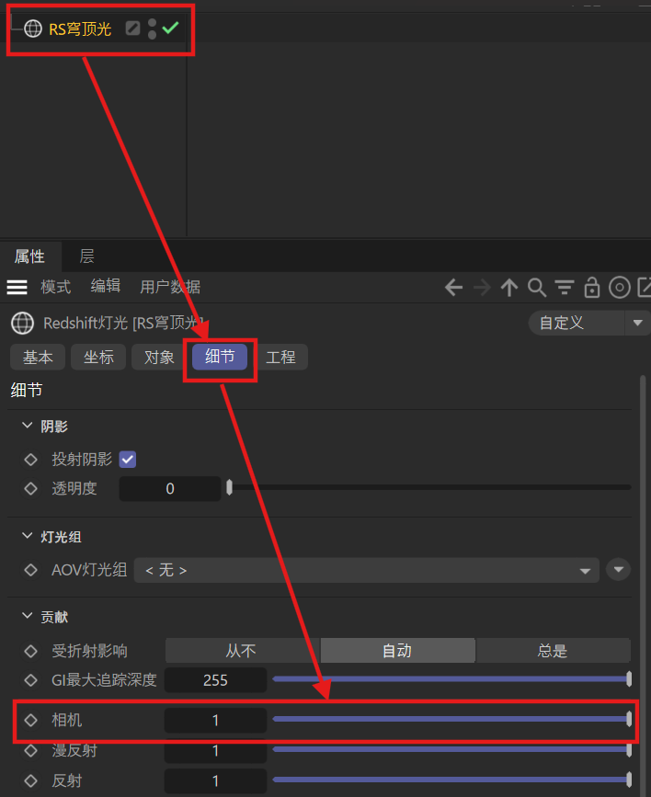The width and height of the screenshot is (651, 797).
Task: Toggle the visibility dots of RS穹顶光
Action: pos(152,28)
